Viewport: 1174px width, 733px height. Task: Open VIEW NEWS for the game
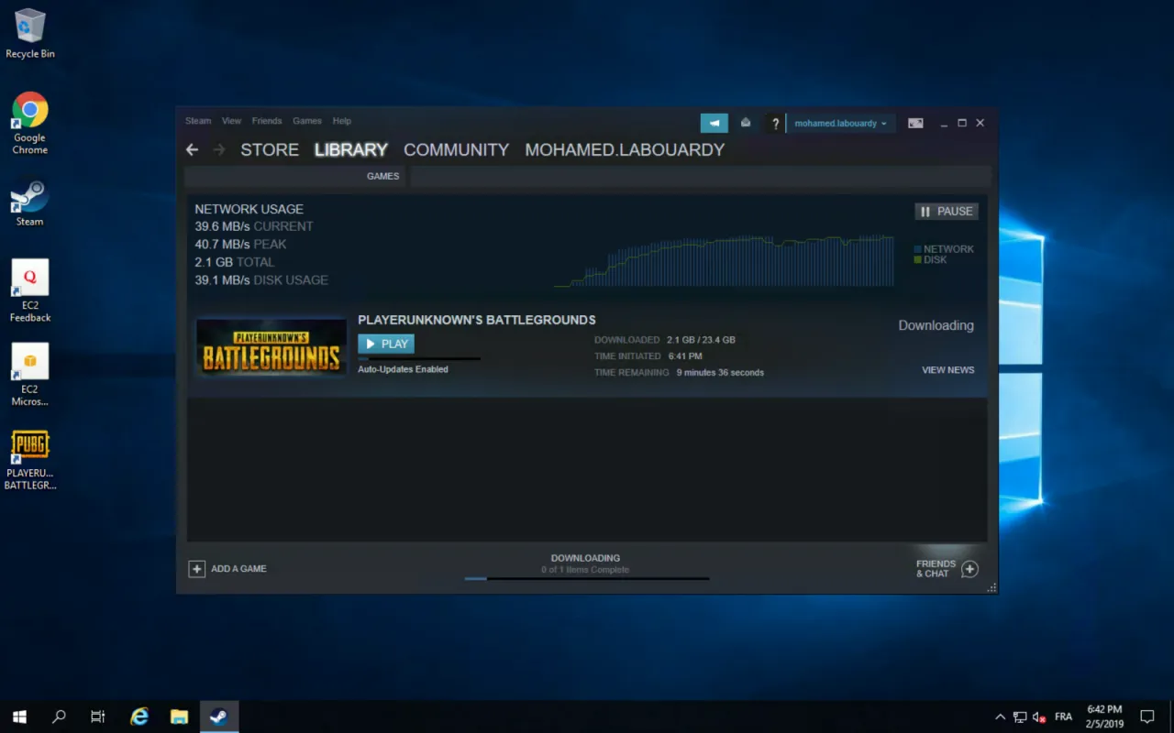[947, 369]
